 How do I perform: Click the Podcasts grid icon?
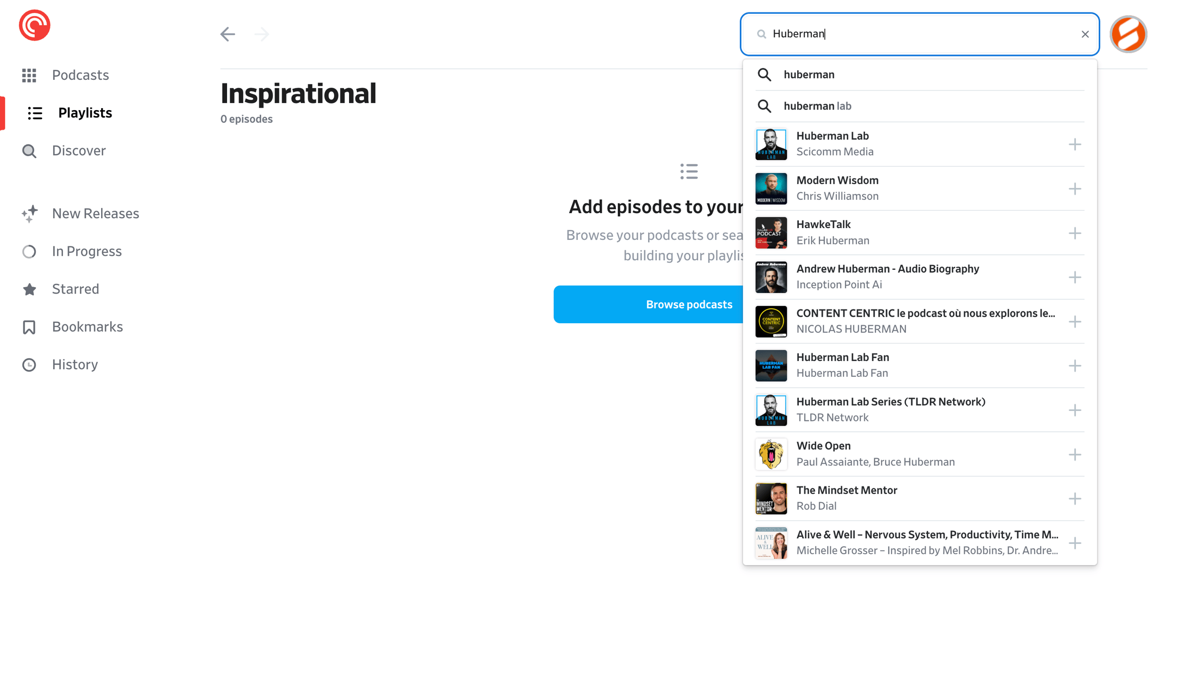pos(29,75)
